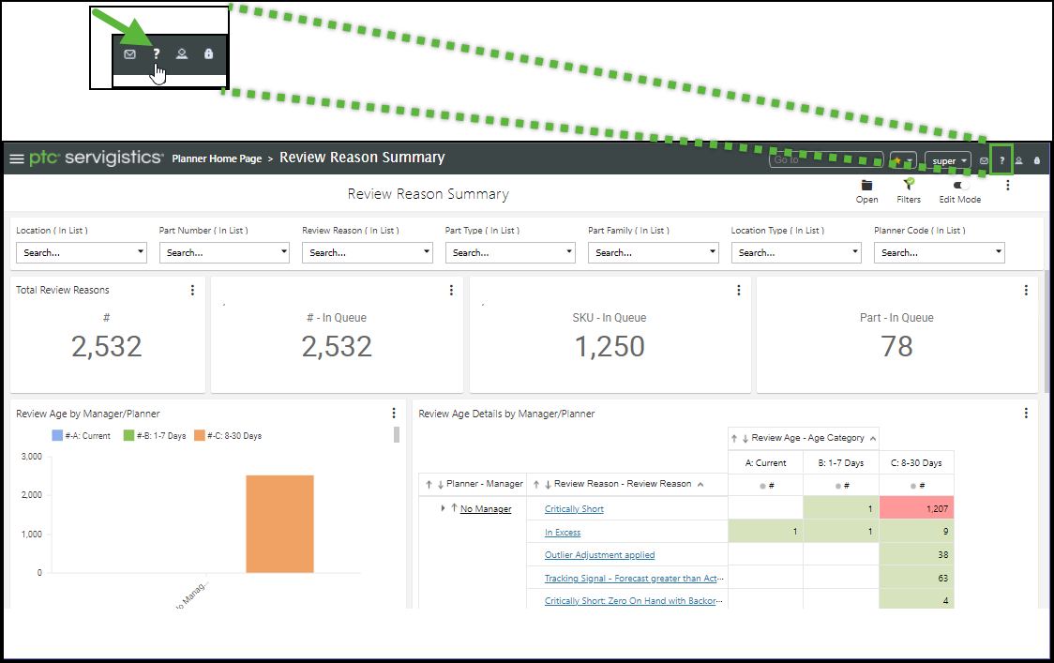This screenshot has width=1054, height=663.
Task: Open the Critically Short link
Action: pos(574,509)
